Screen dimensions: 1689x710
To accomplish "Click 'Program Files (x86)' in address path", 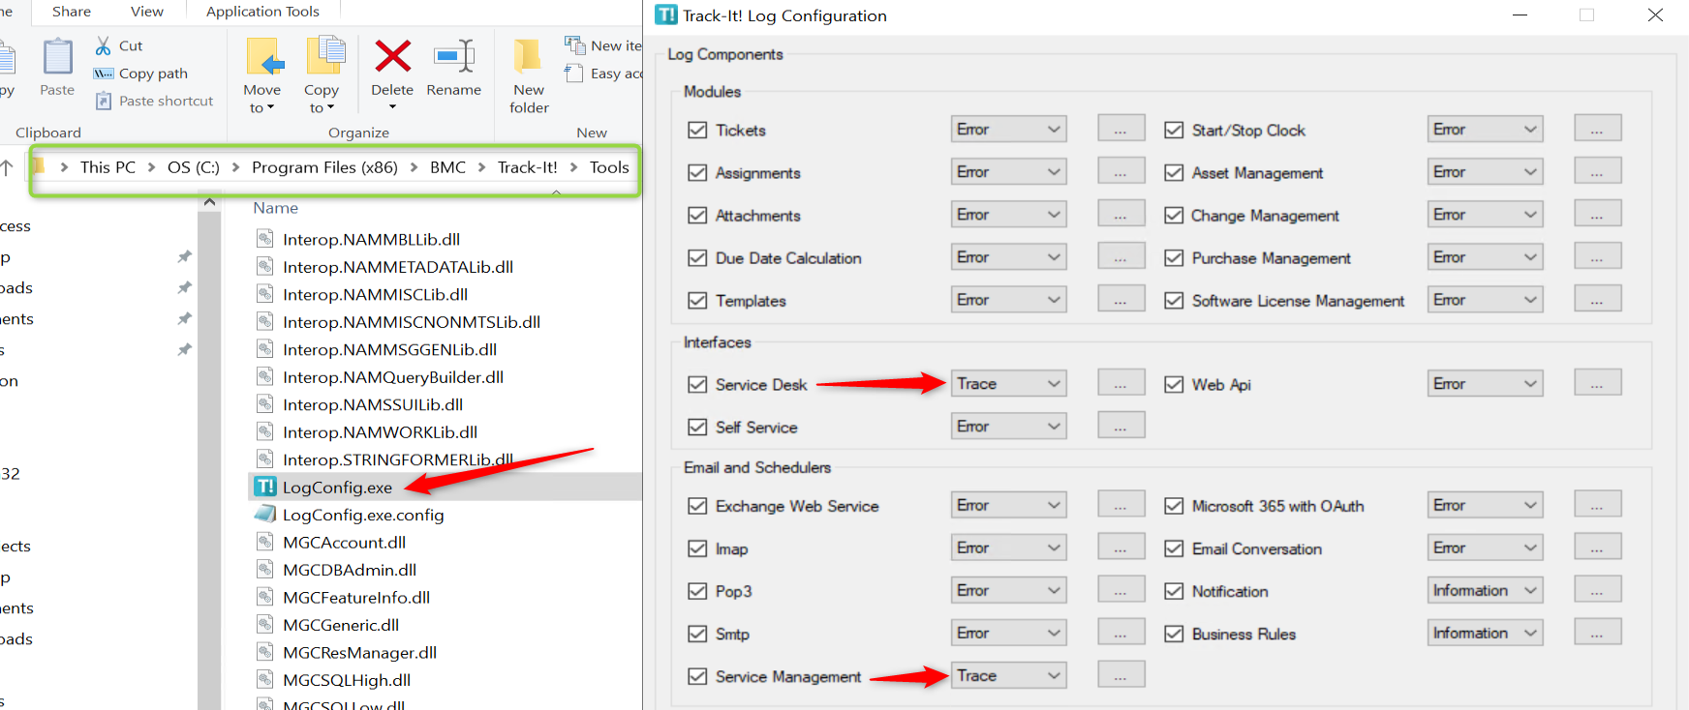I will coord(324,166).
